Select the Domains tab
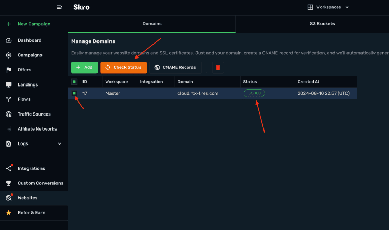 [x=152, y=24]
